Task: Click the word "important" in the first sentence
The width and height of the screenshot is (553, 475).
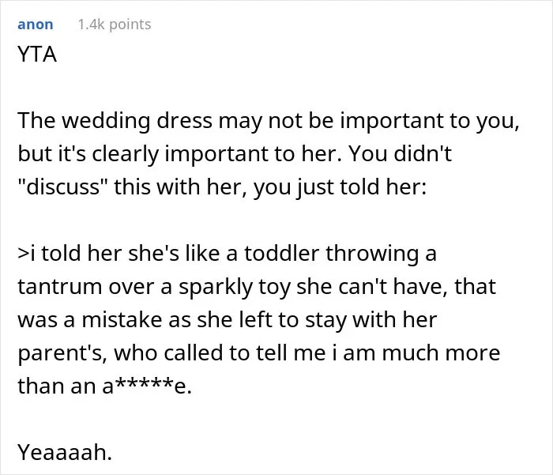Action: click(392, 121)
